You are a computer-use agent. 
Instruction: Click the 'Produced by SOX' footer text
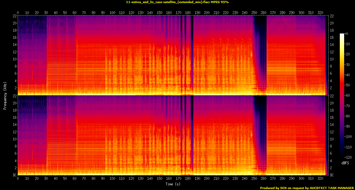coord(307,188)
